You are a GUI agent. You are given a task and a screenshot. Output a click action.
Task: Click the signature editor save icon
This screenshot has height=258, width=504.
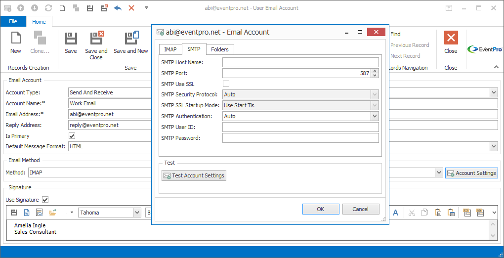point(14,213)
